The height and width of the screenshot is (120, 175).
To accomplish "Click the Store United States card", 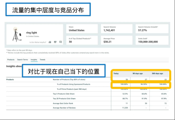I will pos(81,29).
